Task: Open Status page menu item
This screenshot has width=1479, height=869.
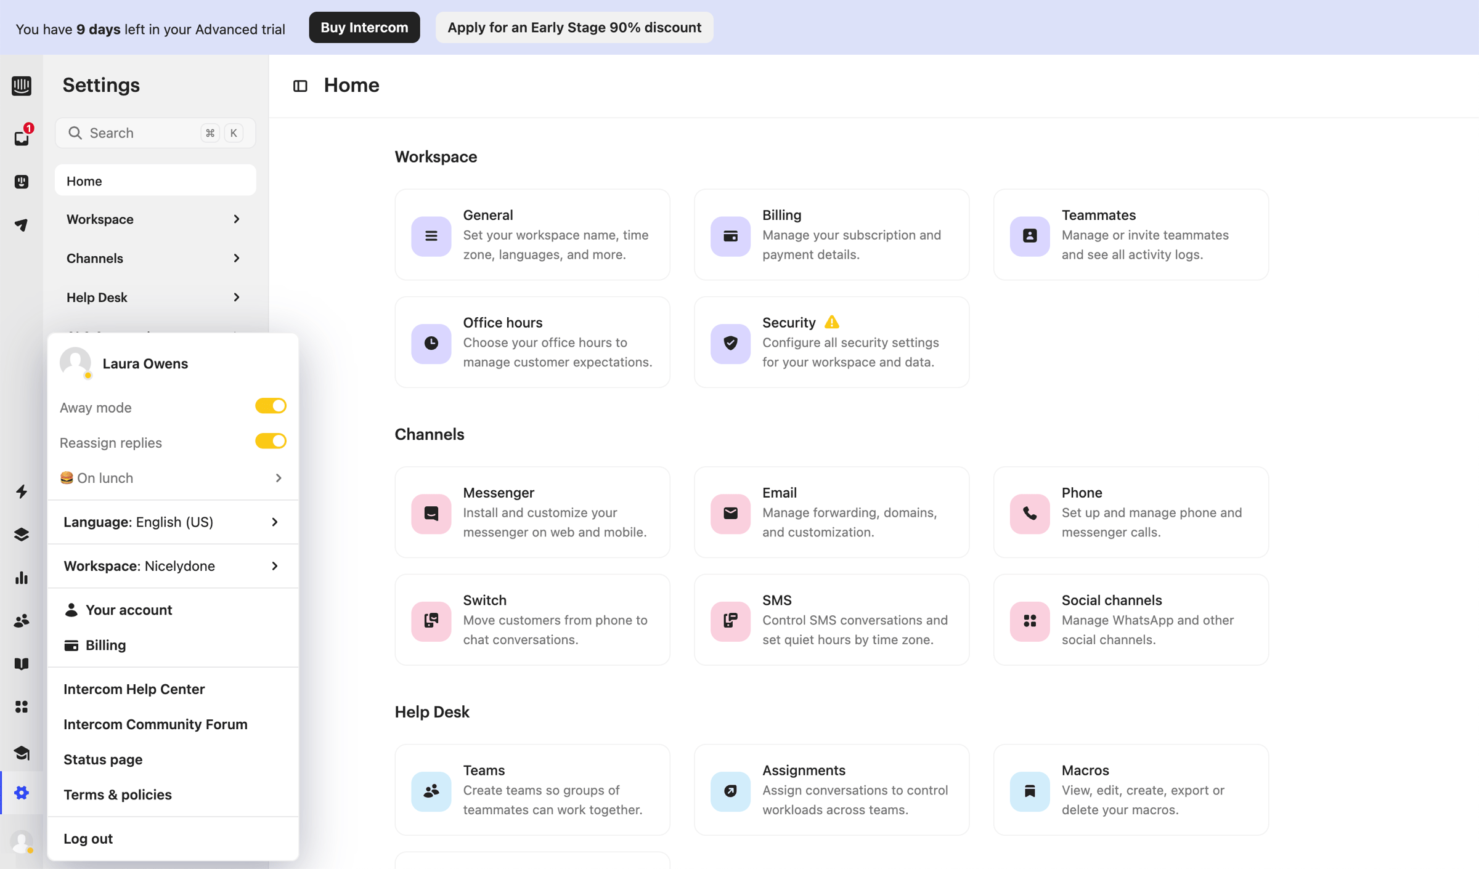Action: coord(173,759)
